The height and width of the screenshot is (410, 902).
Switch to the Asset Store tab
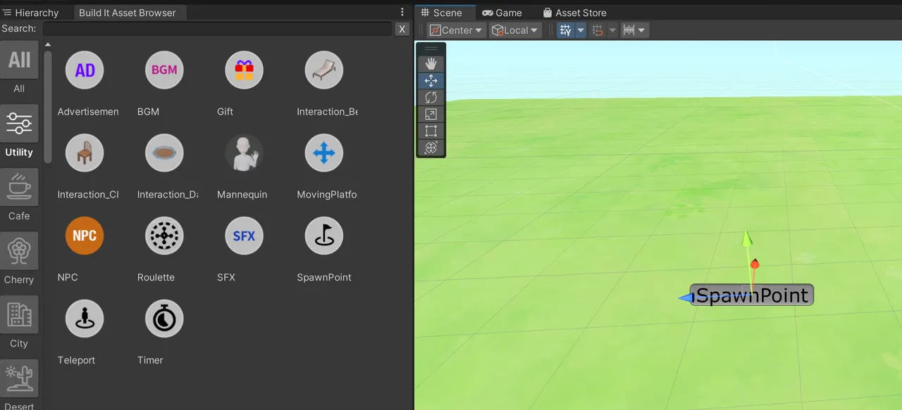(x=574, y=12)
